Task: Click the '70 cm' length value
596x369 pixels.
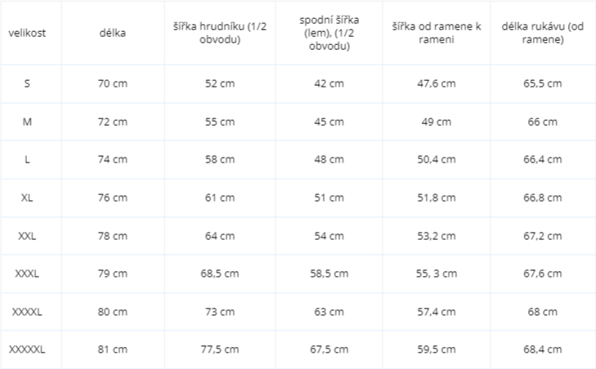Action: click(113, 83)
